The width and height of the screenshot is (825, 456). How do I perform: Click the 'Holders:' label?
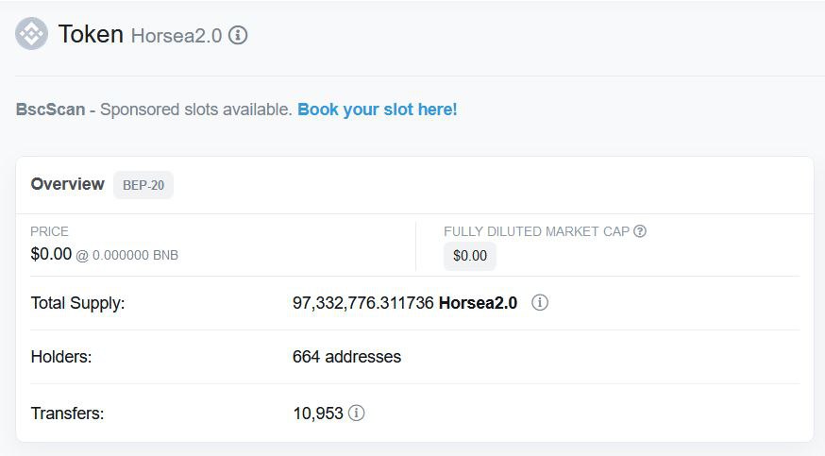(61, 357)
